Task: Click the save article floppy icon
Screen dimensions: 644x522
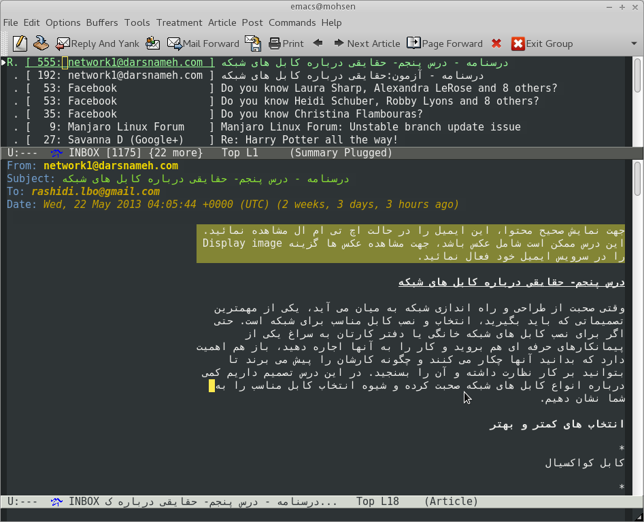Action: 253,43
